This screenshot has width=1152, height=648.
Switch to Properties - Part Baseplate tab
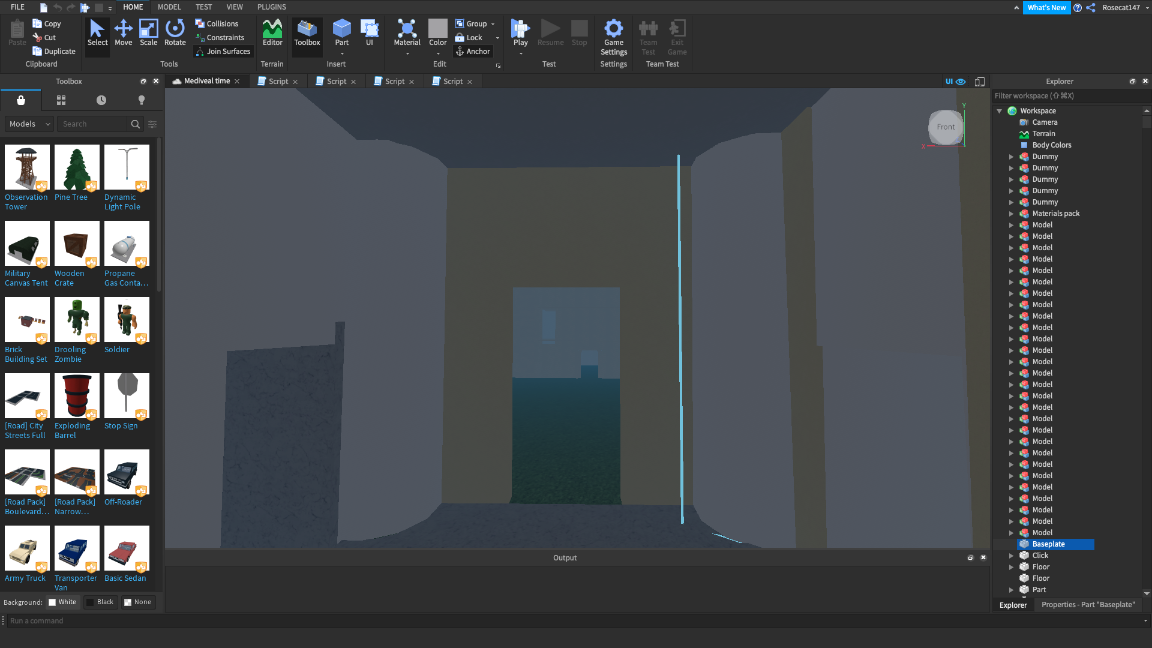click(1088, 605)
